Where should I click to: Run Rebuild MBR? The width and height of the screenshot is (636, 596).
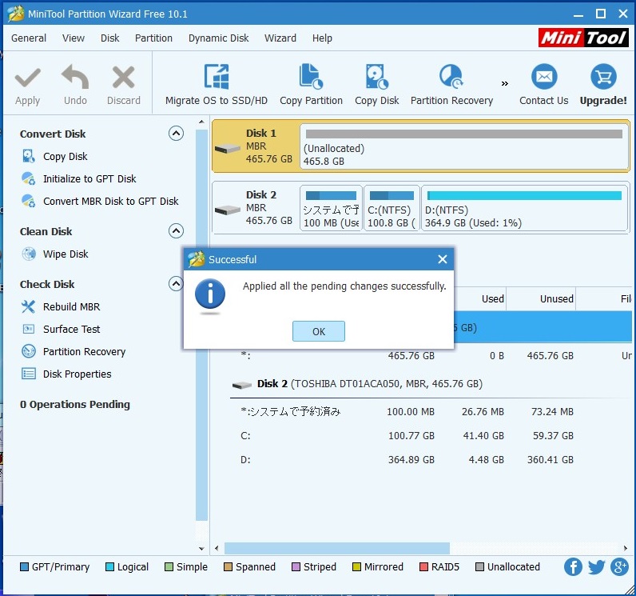tap(71, 306)
